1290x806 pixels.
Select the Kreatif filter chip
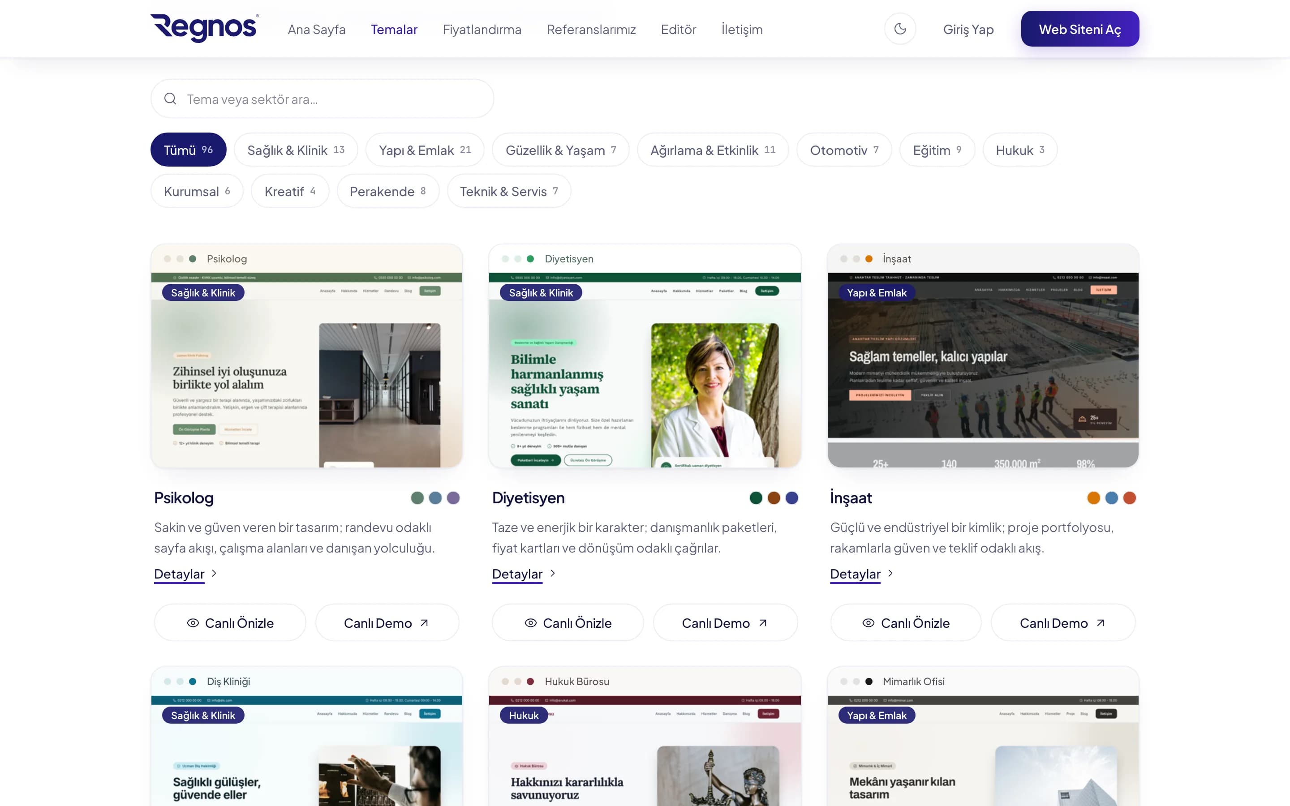[290, 191]
